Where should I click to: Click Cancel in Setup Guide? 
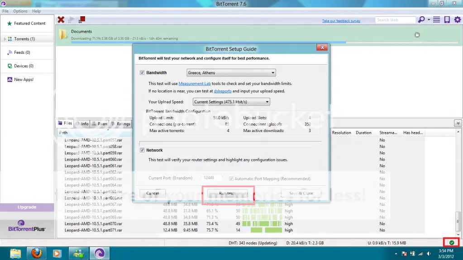click(x=153, y=193)
